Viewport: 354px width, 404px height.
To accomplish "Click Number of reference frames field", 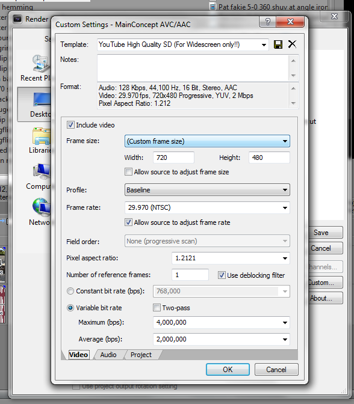I will (190, 275).
